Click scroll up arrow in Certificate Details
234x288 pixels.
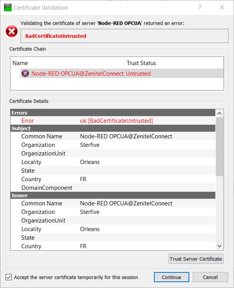coord(219,113)
